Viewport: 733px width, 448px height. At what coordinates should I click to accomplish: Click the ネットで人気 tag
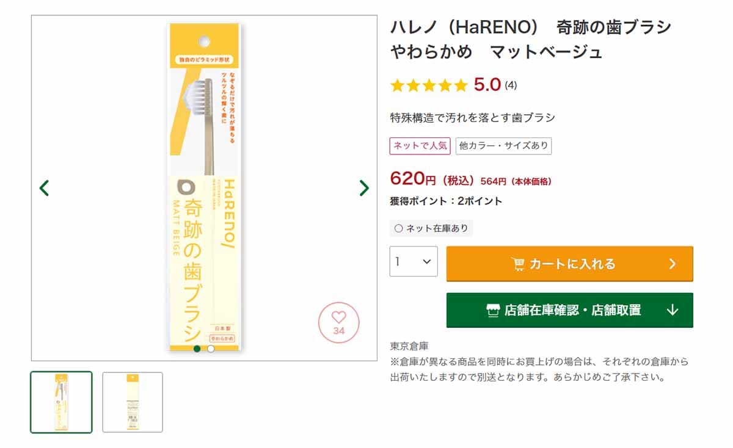pyautogui.click(x=420, y=146)
